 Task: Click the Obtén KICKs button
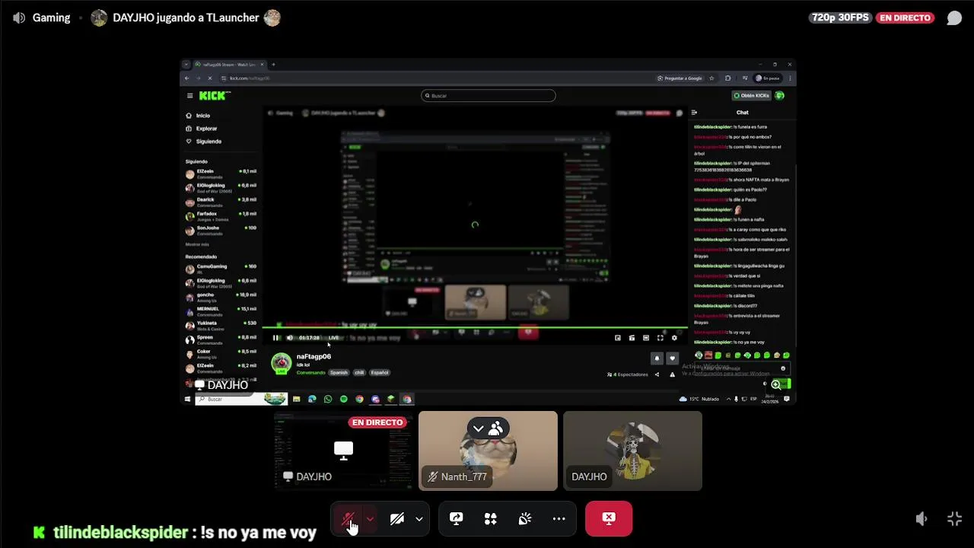point(751,96)
